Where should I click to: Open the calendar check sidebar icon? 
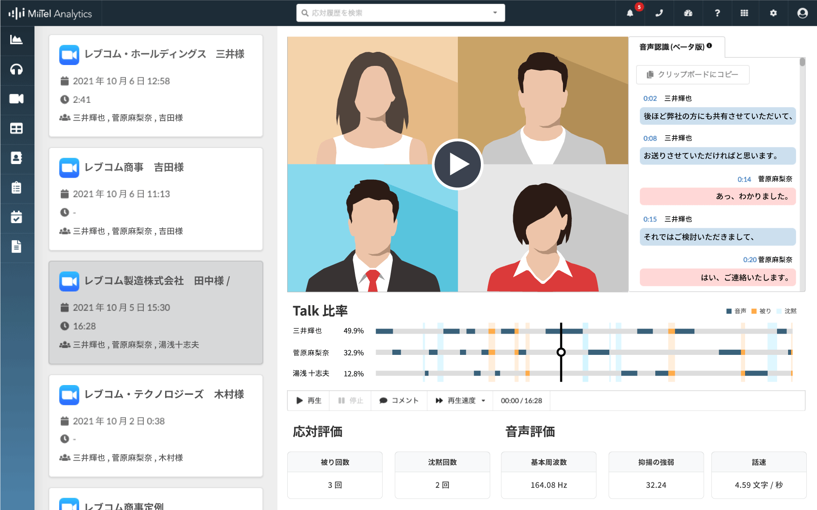(x=16, y=217)
